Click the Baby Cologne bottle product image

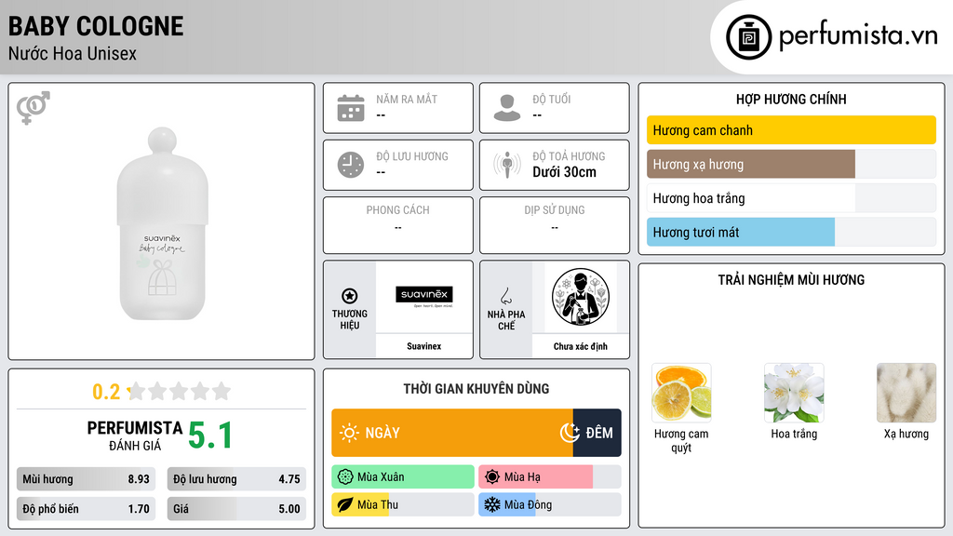click(x=162, y=223)
